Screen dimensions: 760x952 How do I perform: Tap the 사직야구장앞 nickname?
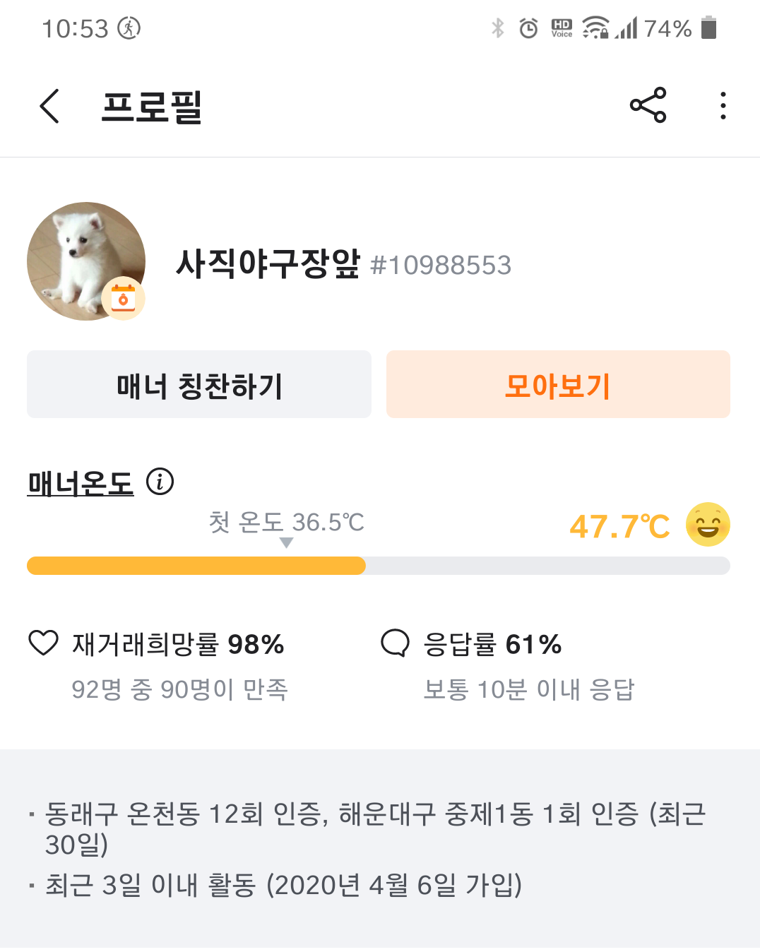268,263
